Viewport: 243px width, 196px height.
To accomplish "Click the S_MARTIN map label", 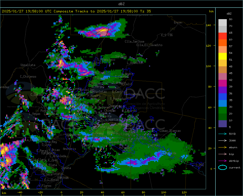I will (x=112, y=120).
